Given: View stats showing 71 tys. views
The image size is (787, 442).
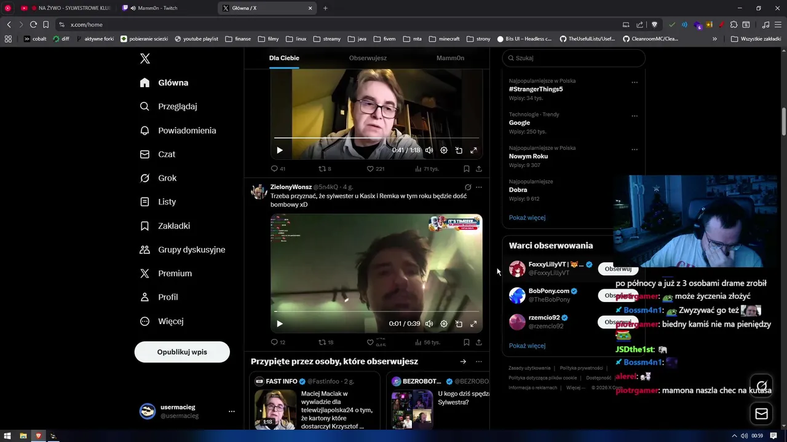Looking at the screenshot, I should point(427,169).
